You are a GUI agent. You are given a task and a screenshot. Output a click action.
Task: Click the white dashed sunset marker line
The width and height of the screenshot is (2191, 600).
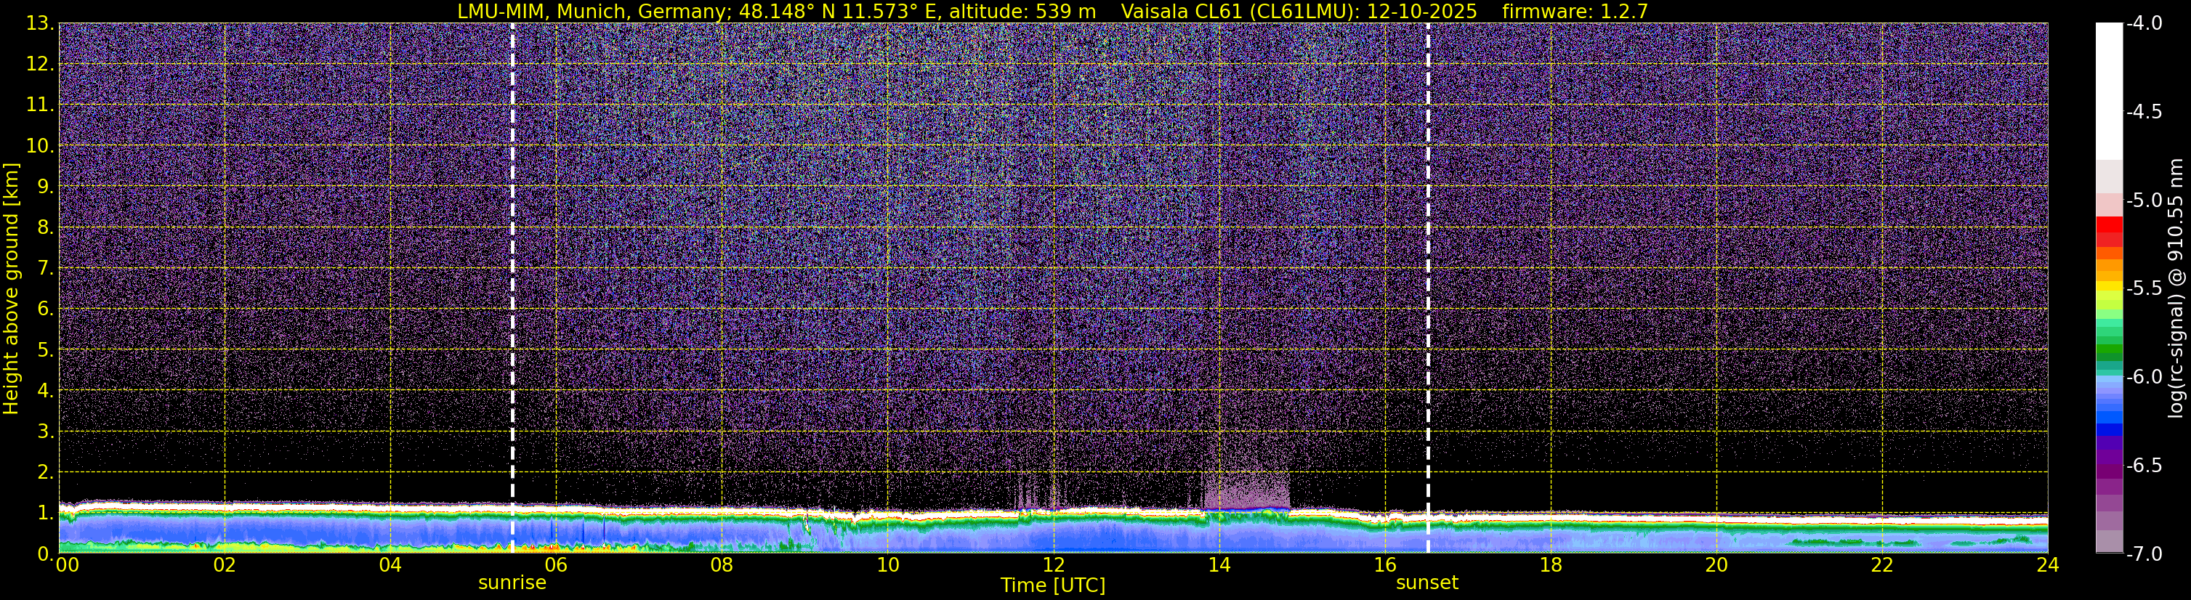click(x=1427, y=288)
